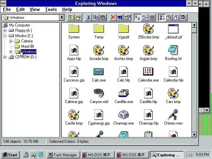Switch to second MS-DOS taskbar button
Screen dimensions: 212x159
point(132,155)
